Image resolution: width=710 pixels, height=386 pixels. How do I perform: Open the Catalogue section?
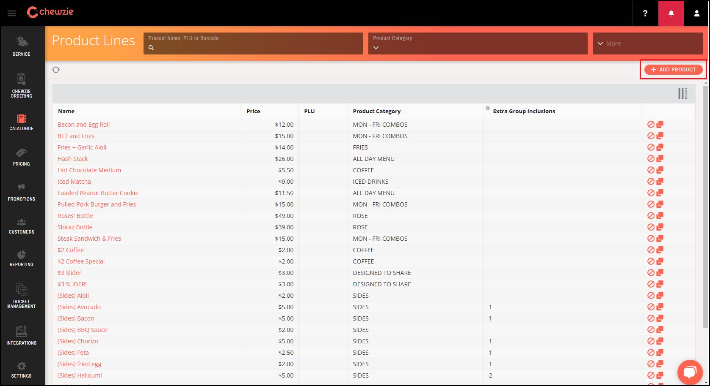click(x=22, y=122)
